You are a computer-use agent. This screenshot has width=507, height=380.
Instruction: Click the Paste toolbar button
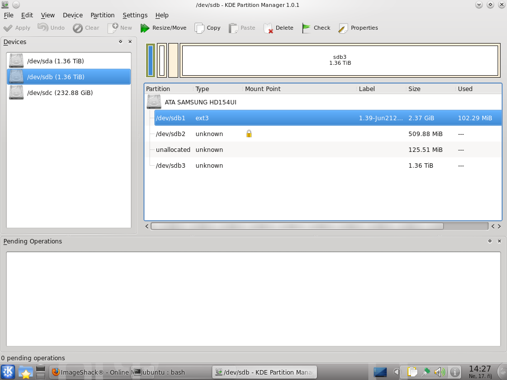[x=242, y=28]
